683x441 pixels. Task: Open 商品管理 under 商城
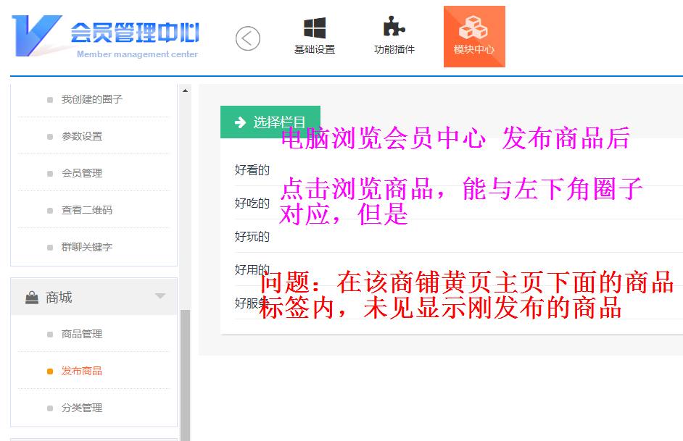[81, 334]
